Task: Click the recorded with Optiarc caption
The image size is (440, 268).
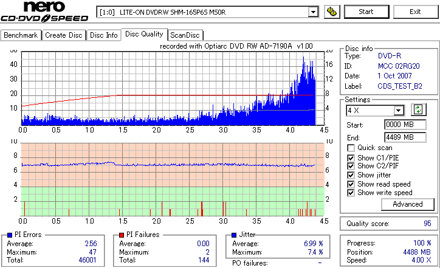Action: click(236, 46)
